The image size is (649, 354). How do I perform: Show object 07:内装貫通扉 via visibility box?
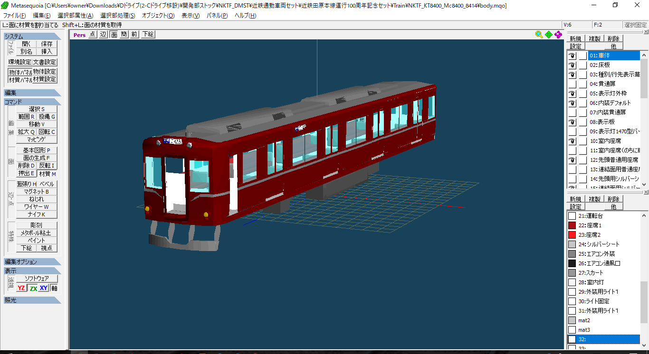pos(573,112)
